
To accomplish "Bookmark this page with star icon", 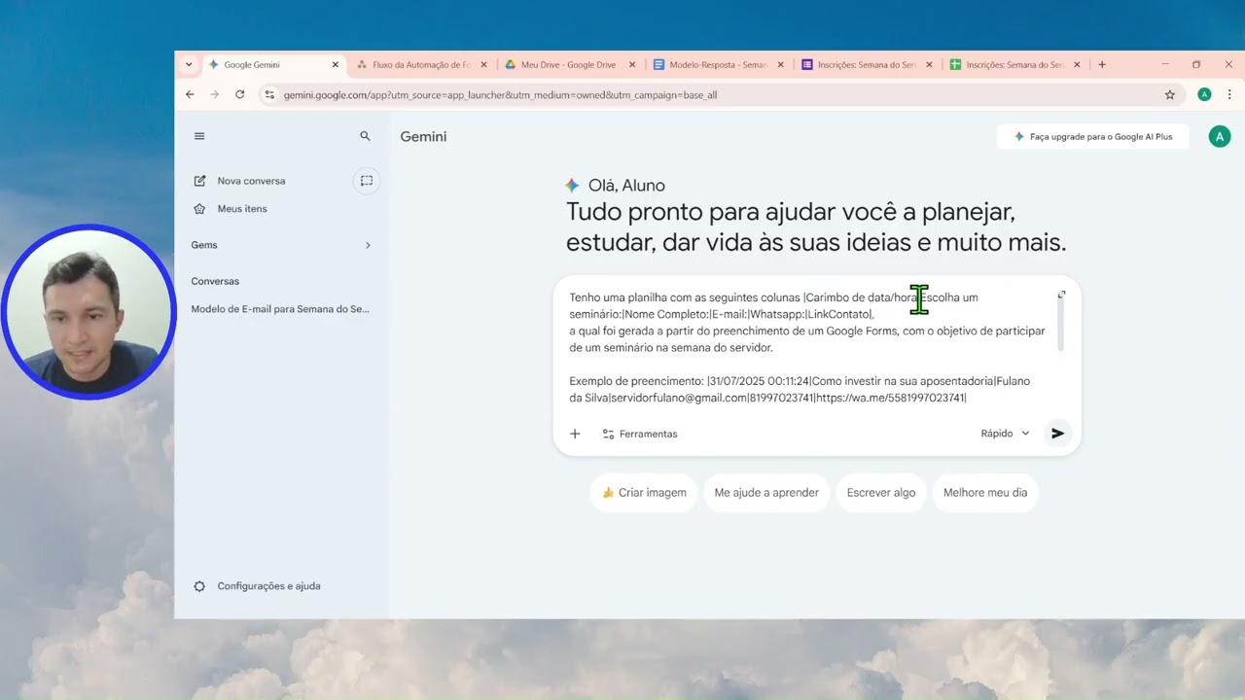I will point(1170,95).
